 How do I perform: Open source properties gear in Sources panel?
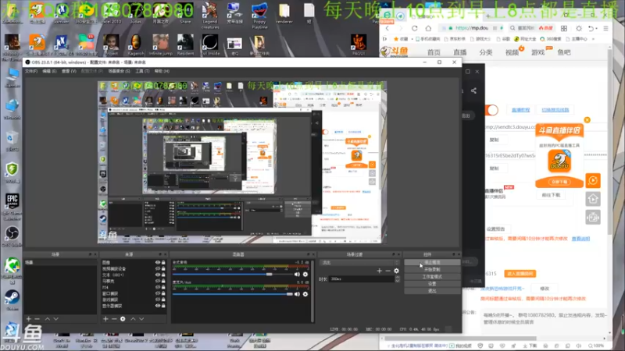pyautogui.click(x=123, y=319)
